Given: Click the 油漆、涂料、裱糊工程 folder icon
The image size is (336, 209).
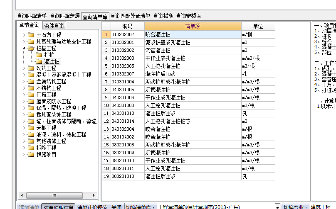Looking at the screenshot, I should 31,134.
